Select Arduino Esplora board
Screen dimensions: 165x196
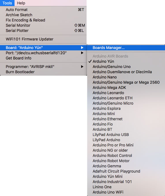click(126, 109)
